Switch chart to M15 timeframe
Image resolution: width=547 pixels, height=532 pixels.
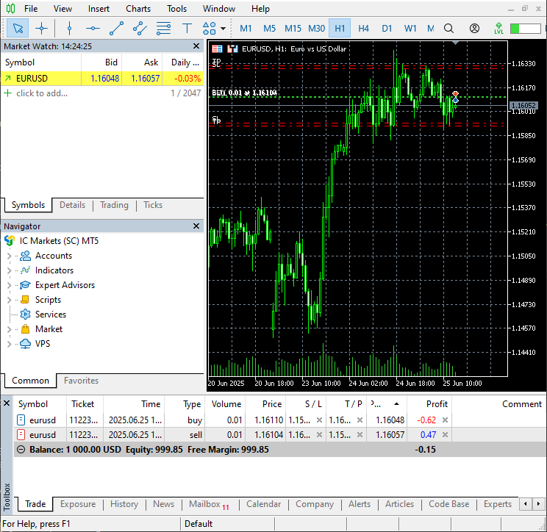[293, 29]
